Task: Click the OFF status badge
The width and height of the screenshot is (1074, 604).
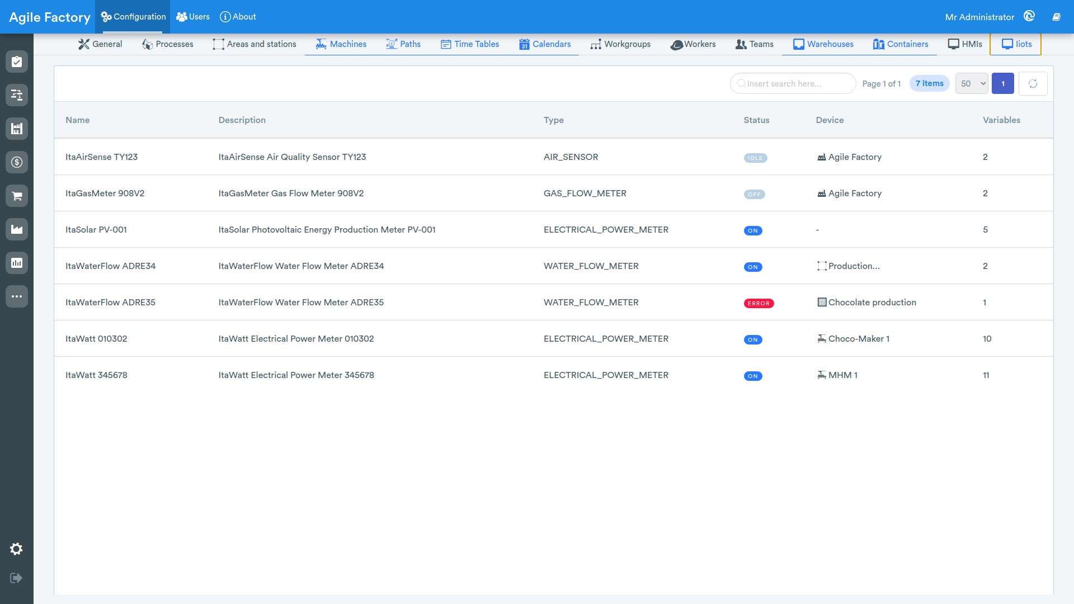Action: pyautogui.click(x=754, y=195)
